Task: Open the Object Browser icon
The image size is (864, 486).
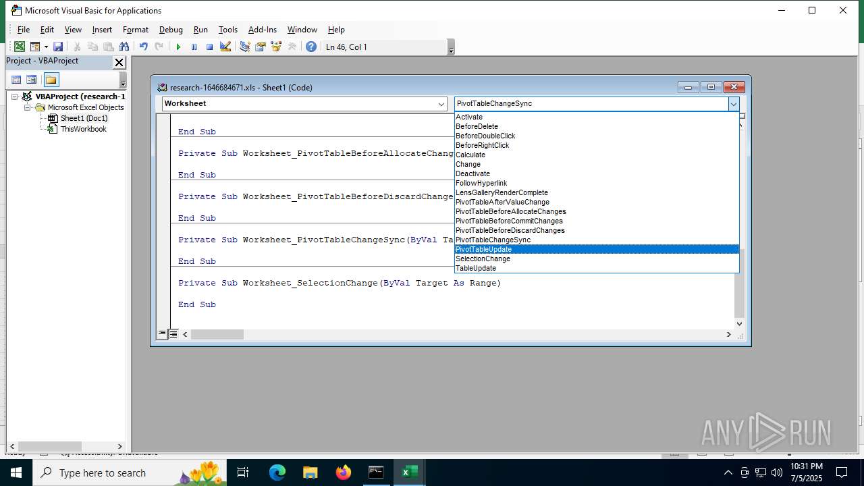Action: (275, 47)
